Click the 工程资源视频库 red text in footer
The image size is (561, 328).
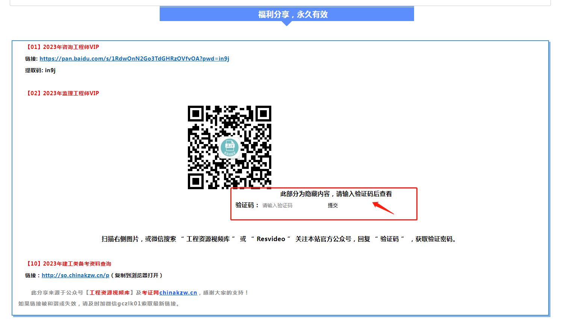tap(109, 293)
